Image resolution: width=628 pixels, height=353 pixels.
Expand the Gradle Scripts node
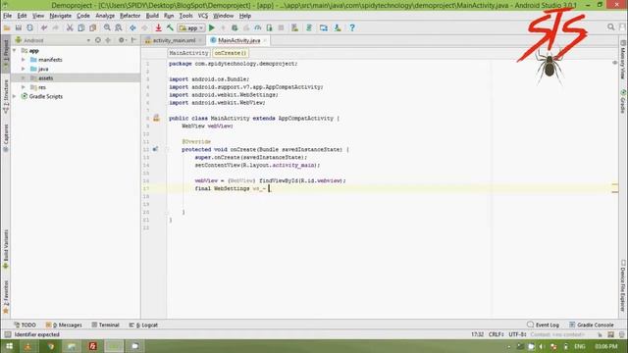tap(15, 96)
